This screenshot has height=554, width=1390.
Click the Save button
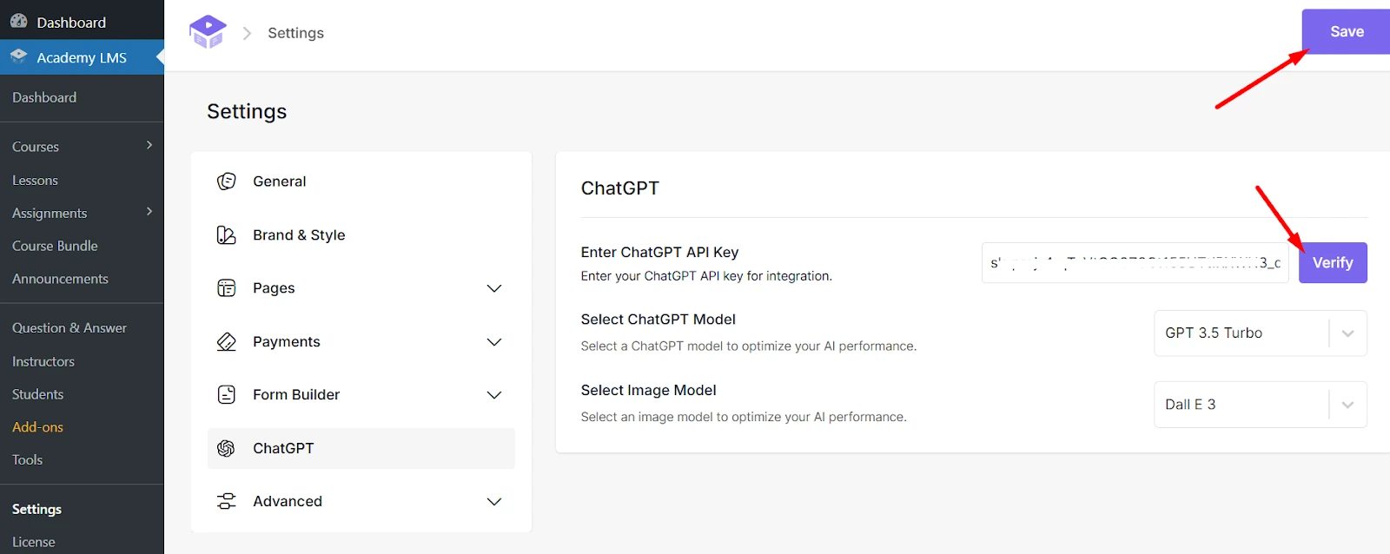click(1346, 32)
